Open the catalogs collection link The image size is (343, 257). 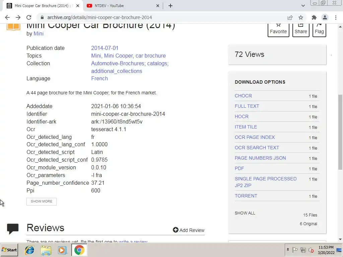(x=157, y=63)
